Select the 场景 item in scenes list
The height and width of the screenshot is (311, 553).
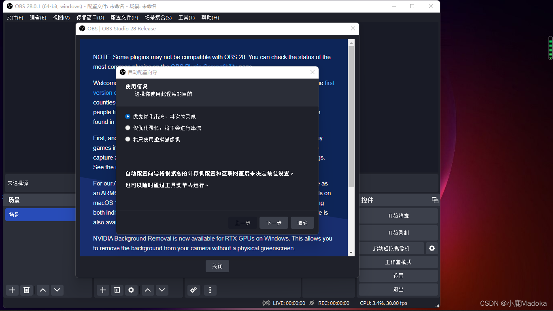coord(40,215)
